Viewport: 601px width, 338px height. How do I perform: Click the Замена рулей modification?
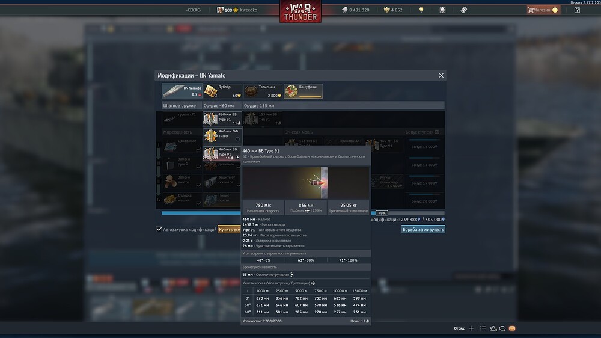coord(182,164)
